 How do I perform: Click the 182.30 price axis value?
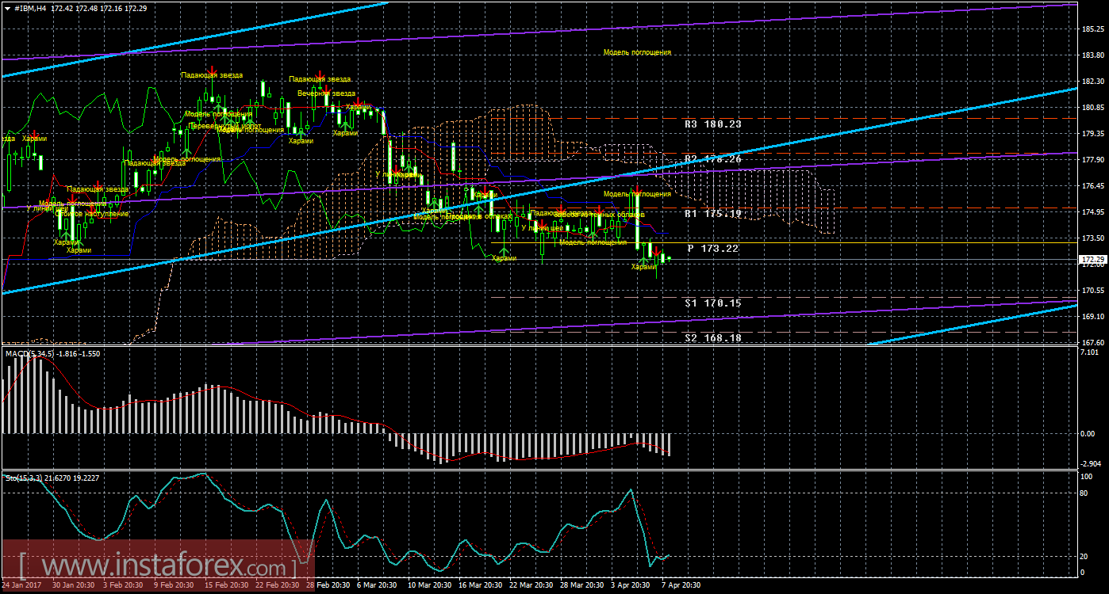tap(1093, 82)
